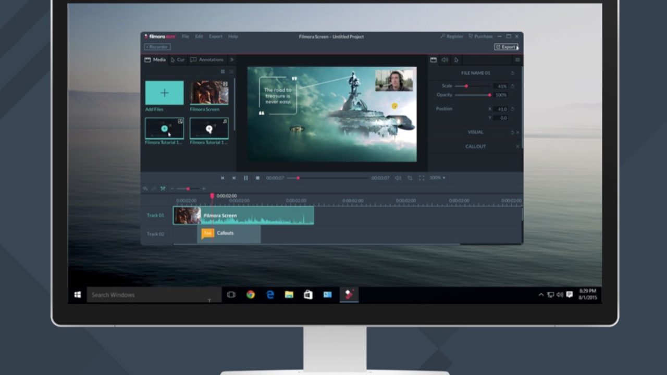Click the Search Windows box
This screenshot has height=375, width=667.
click(x=154, y=295)
